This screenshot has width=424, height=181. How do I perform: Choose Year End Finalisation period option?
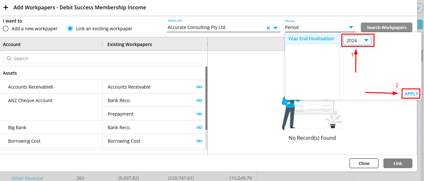coord(311,39)
